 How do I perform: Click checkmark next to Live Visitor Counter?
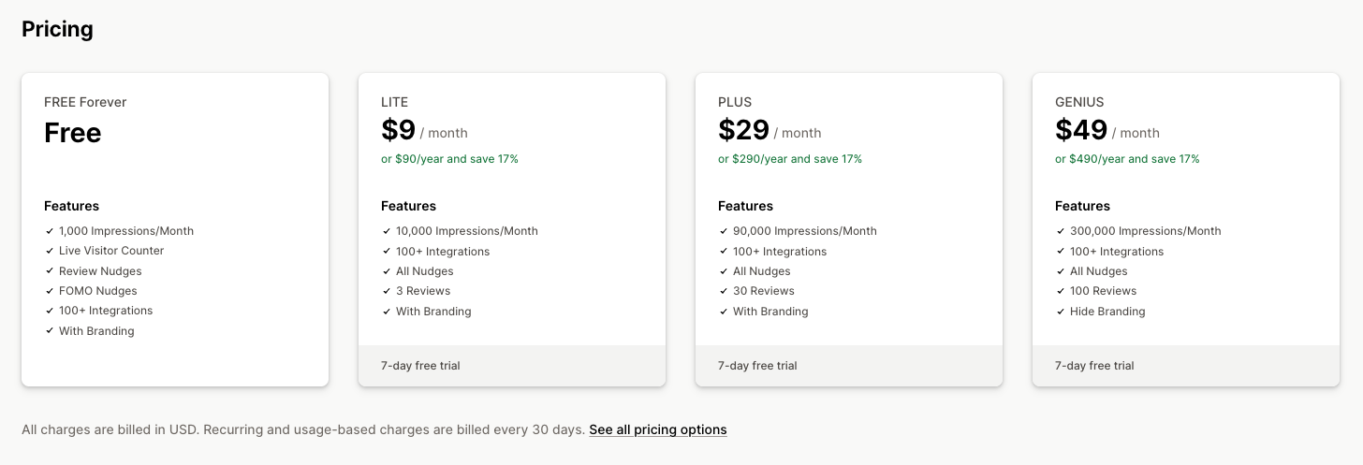[x=49, y=251]
